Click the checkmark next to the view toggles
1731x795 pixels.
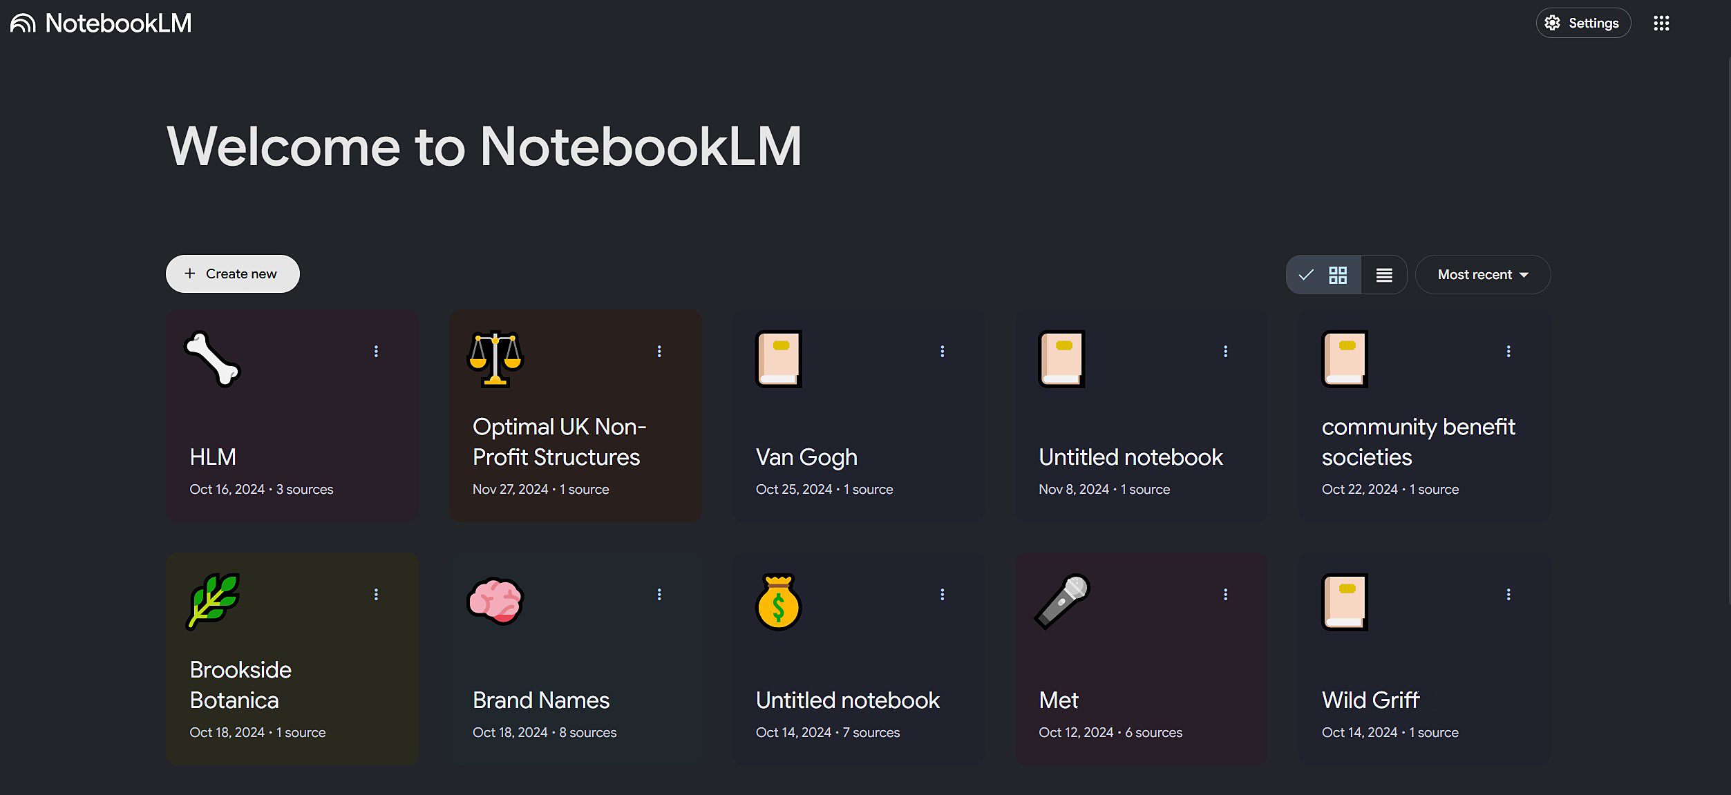tap(1306, 274)
